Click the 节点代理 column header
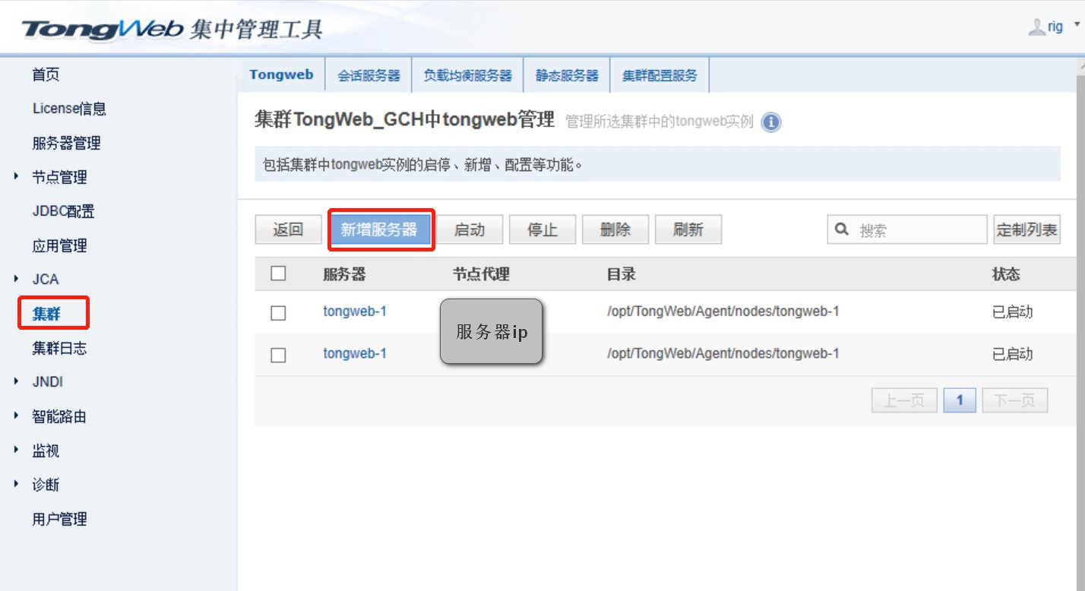The width and height of the screenshot is (1085, 591). pyautogui.click(x=481, y=274)
